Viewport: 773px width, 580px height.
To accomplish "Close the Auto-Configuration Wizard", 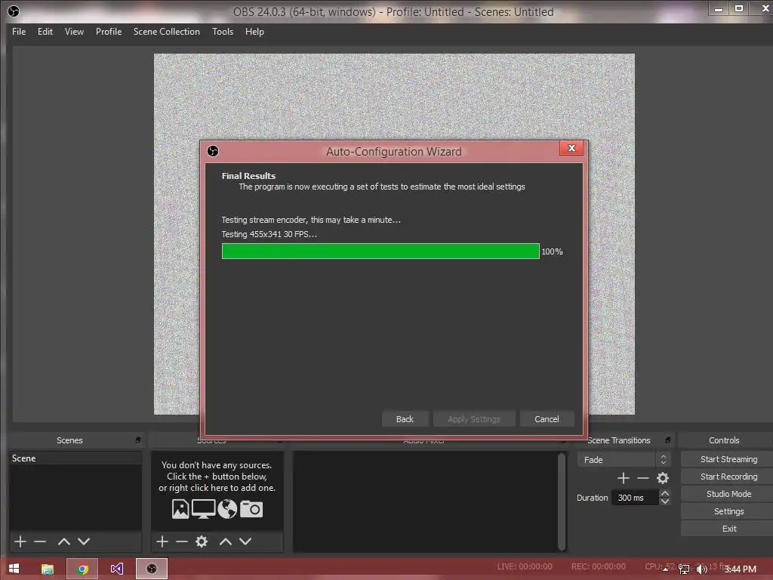I will coord(571,148).
